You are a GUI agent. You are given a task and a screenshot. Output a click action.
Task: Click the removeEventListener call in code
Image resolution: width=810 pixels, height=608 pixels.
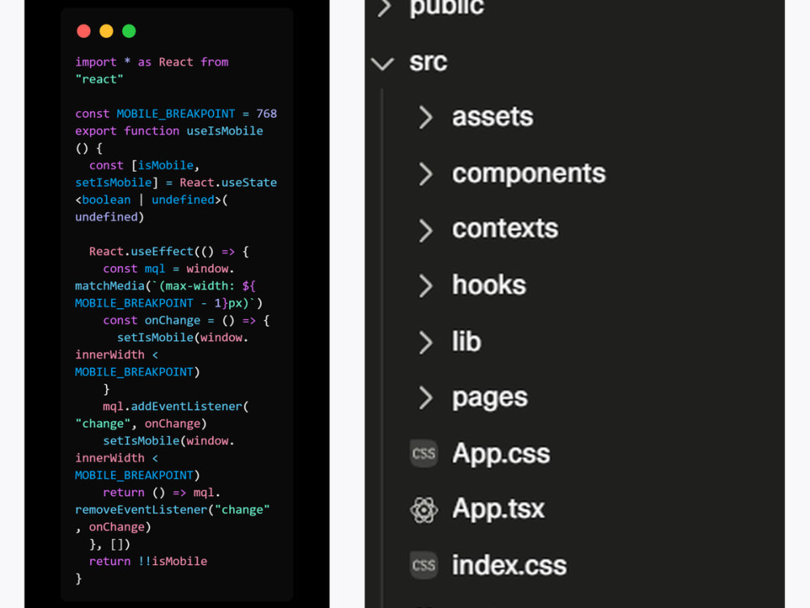pos(141,510)
